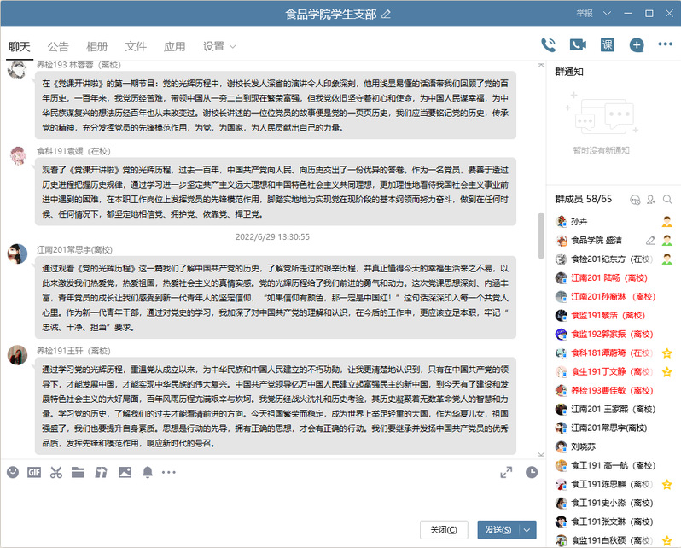This screenshot has width=681, height=548.
Task: Open the title bar dropdown chevron
Action: coord(607,14)
